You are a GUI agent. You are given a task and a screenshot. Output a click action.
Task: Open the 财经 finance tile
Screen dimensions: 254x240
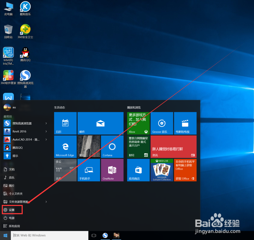coord(138,146)
